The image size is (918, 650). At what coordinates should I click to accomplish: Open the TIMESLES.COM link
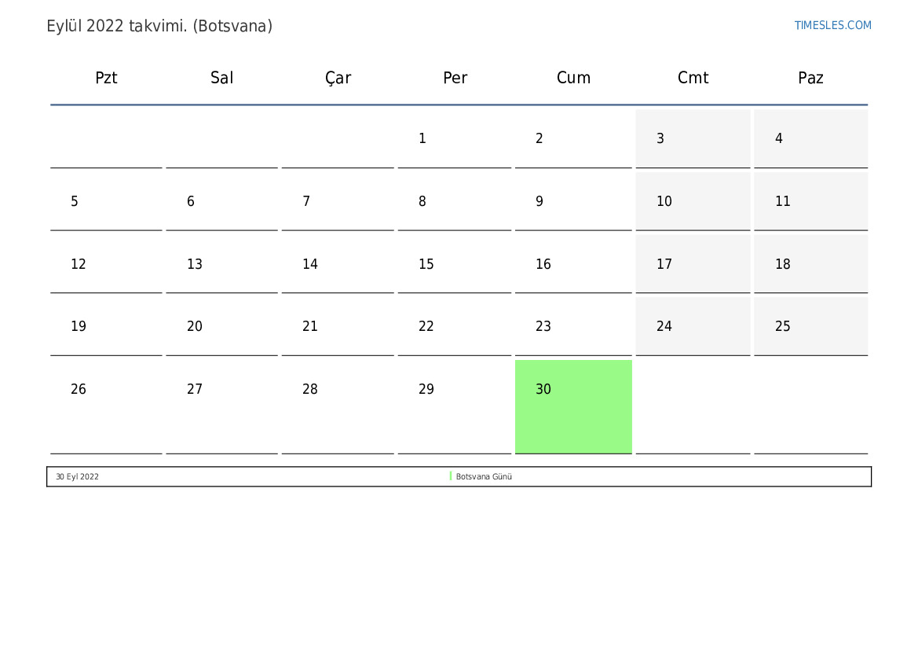tap(832, 25)
